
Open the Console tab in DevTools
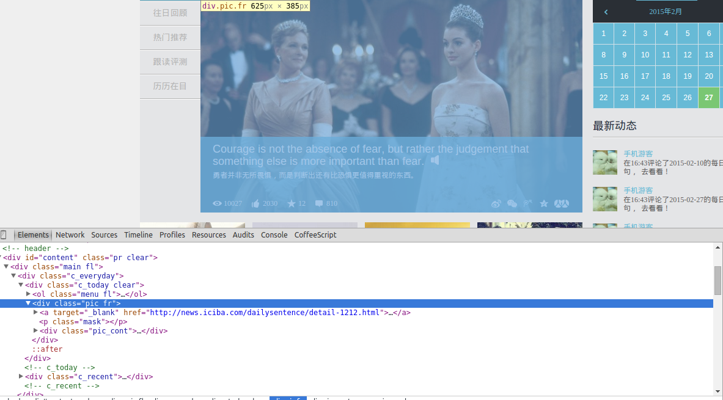[274, 235]
